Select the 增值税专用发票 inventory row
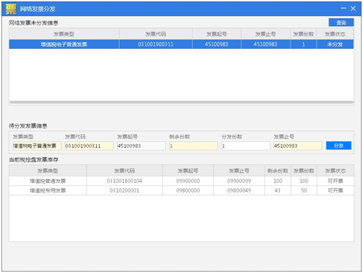 [181, 190]
